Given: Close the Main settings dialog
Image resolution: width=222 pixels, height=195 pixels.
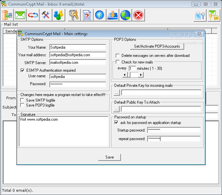Looking at the screenshot, I should coord(199,34).
